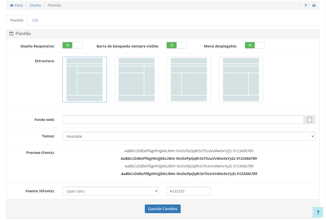Choose the second layout with right sidebar
Viewport: 326px width, 220px height.
click(x=137, y=80)
